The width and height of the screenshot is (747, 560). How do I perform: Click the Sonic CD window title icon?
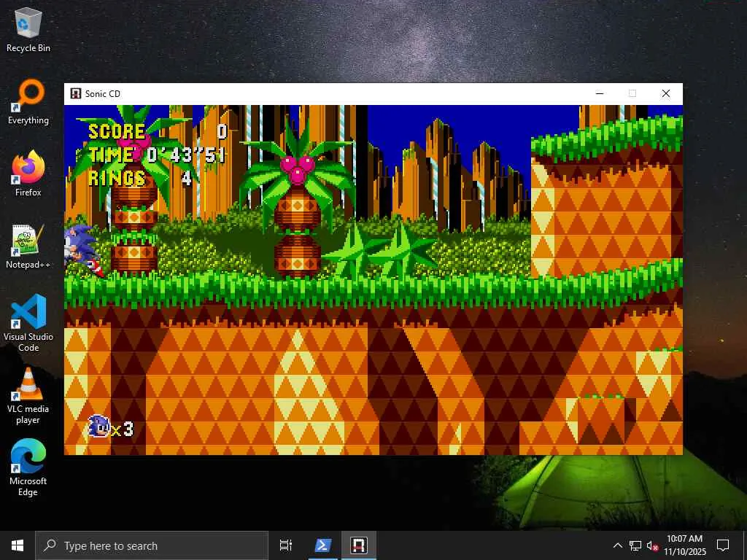pyautogui.click(x=75, y=93)
